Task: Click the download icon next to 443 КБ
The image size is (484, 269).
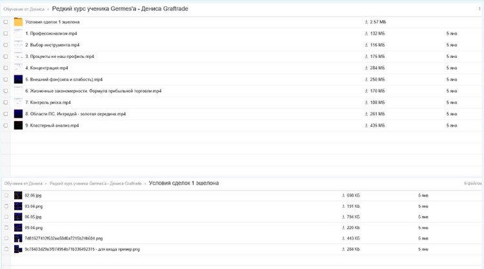Action: (342, 238)
